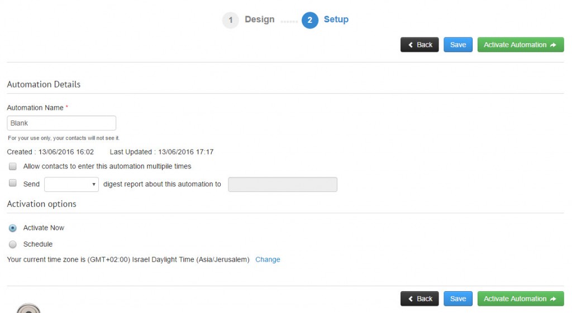The image size is (572, 313).
Task: Click the step number 1 circle
Action: [x=231, y=20]
